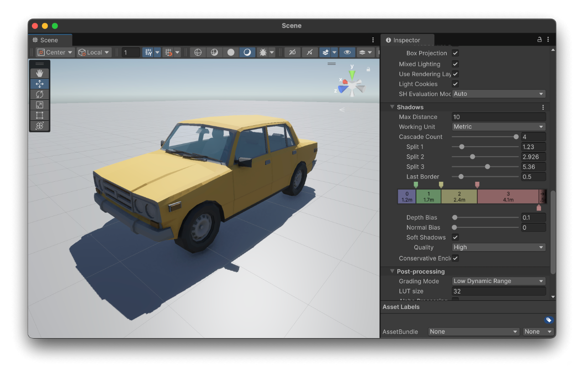Screen dimensions: 584x375
Task: Select cascade 3 segment labeled 4.1m
Action: point(508,197)
